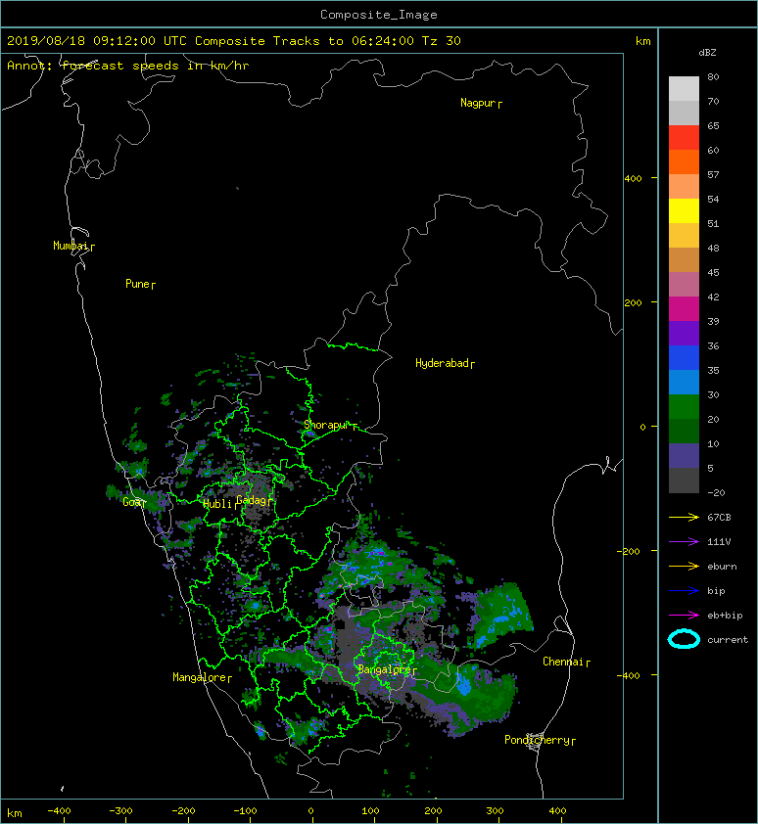
Task: Pick the bright yellow swatch on dBZ scale
Action: pos(684,210)
